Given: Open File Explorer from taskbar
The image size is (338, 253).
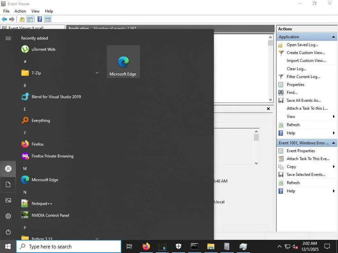Looking at the screenshot, I should (x=211, y=246).
